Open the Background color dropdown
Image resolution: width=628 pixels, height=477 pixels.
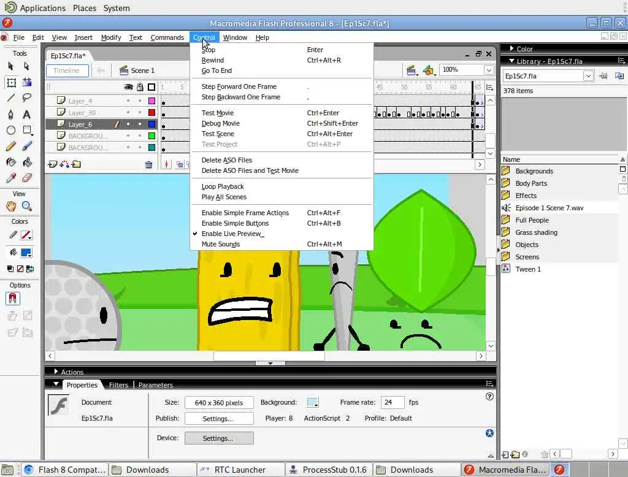(312, 402)
